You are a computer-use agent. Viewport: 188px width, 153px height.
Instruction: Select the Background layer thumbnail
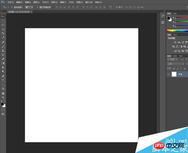click(x=174, y=74)
